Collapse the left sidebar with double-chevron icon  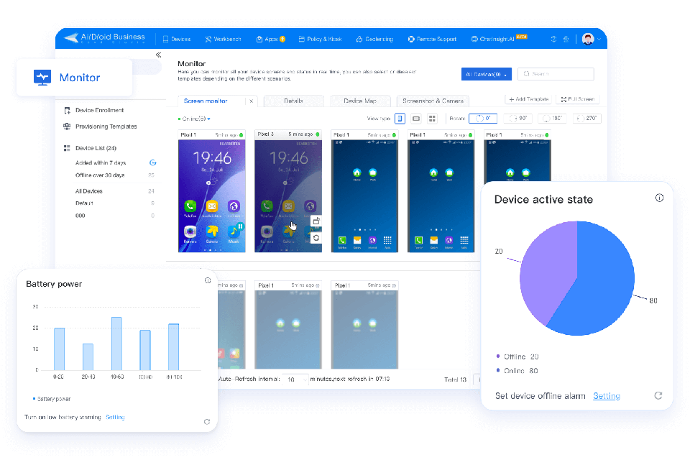click(158, 55)
